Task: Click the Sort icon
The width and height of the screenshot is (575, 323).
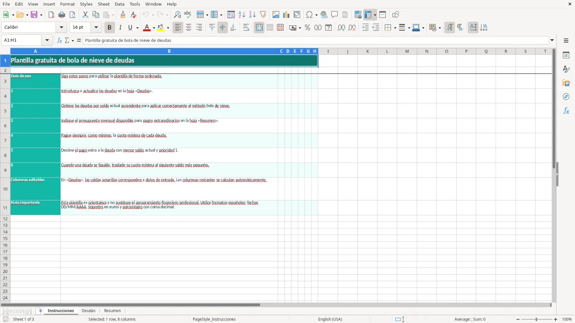Action: click(x=231, y=15)
